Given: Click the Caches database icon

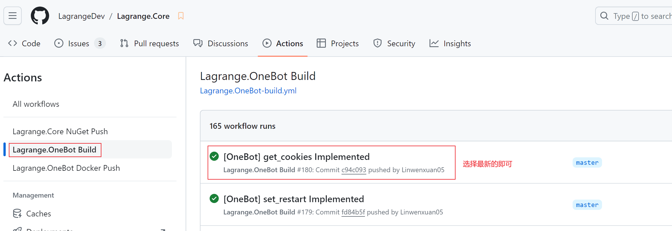Looking at the screenshot, I should 17,214.
